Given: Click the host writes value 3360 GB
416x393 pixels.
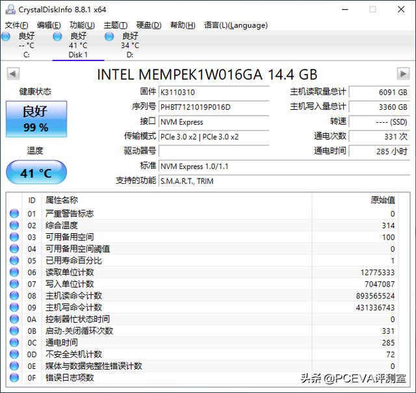Looking at the screenshot, I should (380, 107).
